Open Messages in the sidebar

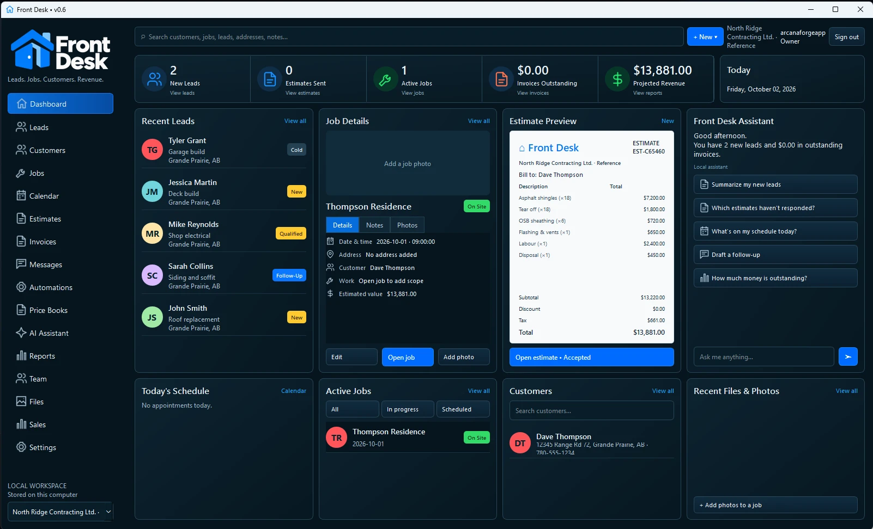60,264
